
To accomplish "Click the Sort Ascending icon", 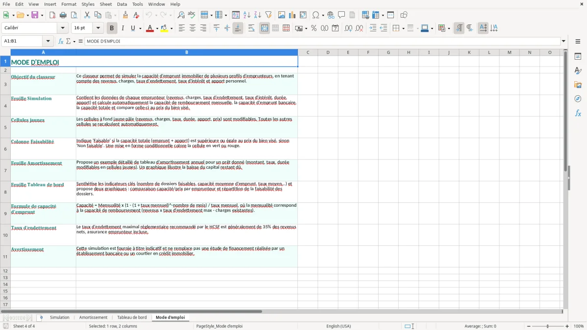I will coord(247,15).
